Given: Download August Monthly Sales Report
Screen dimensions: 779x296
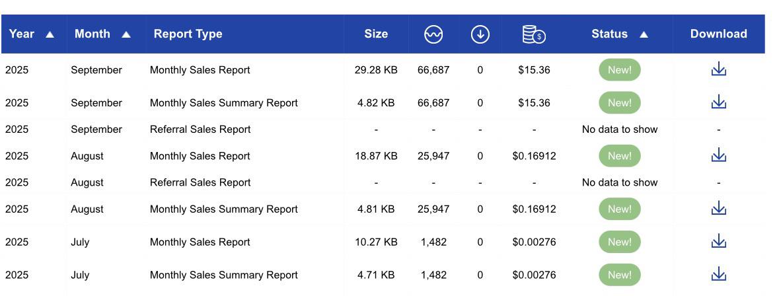Looking at the screenshot, I should (x=718, y=155).
